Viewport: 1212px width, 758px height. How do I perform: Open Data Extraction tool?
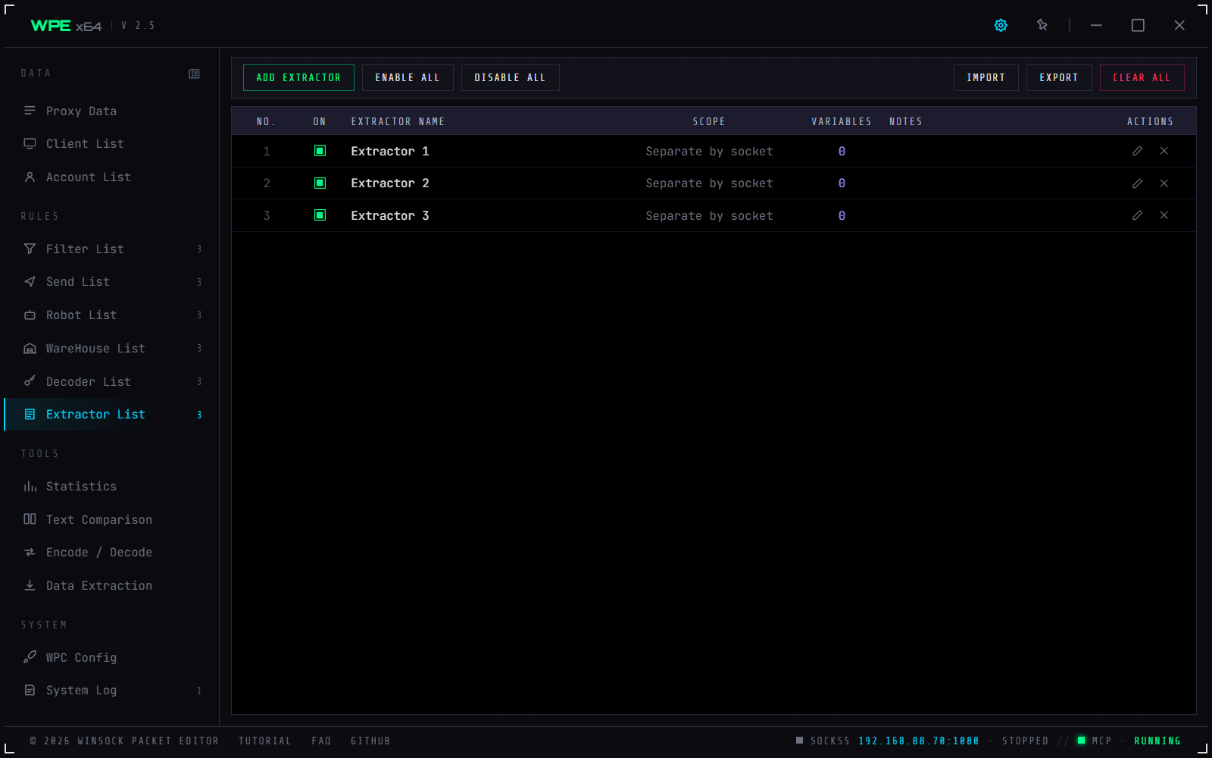pos(111,585)
